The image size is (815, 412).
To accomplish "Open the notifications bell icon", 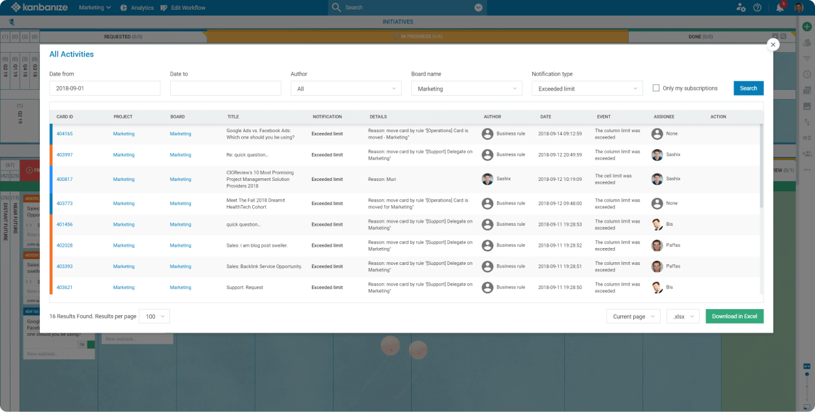I will pos(780,8).
